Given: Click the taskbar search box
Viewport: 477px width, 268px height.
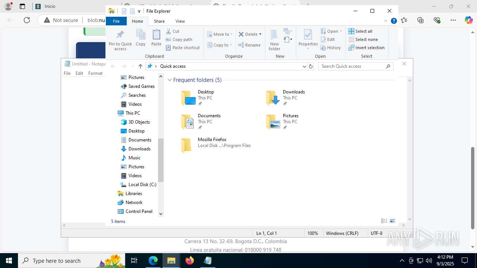Looking at the screenshot, I should 72,261.
